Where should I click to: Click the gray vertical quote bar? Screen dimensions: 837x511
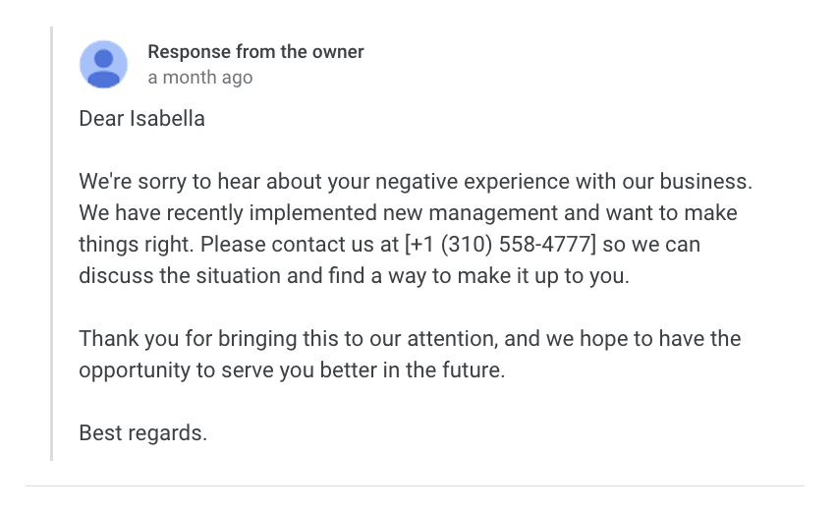point(51,244)
